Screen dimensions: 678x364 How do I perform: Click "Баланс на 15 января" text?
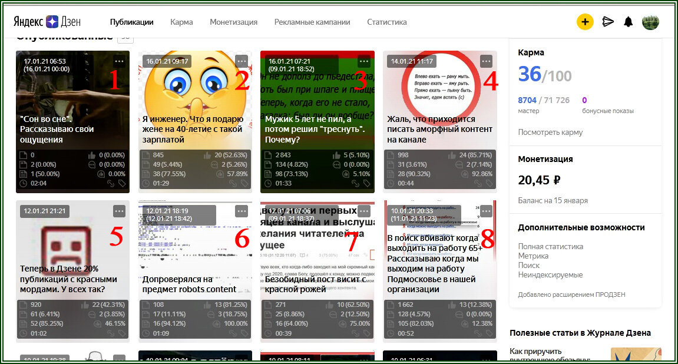tap(553, 201)
